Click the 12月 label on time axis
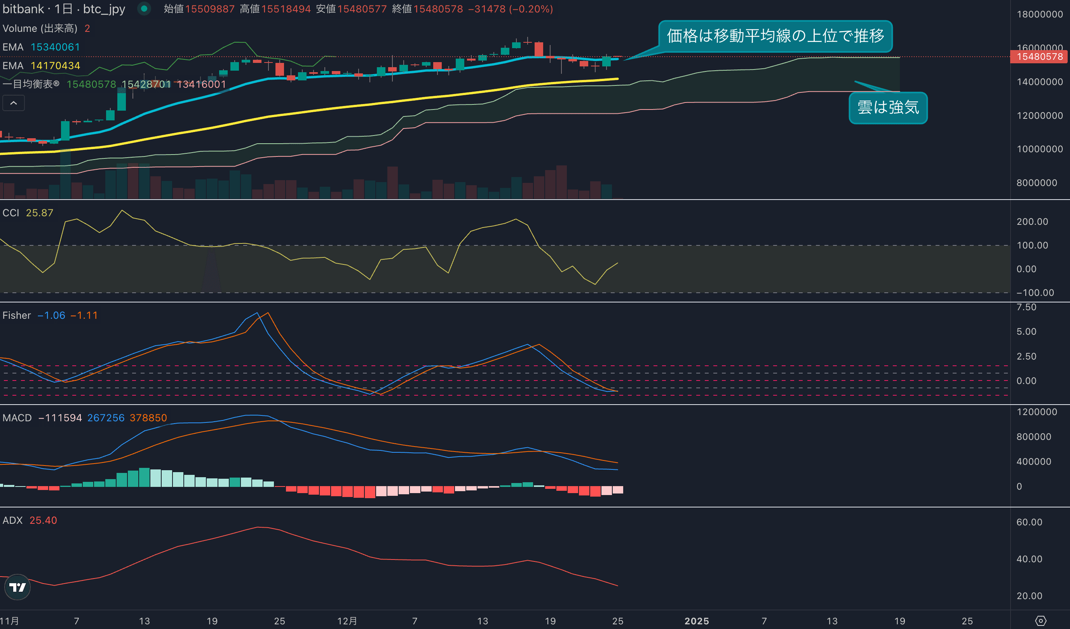This screenshot has width=1070, height=629. pos(347,621)
